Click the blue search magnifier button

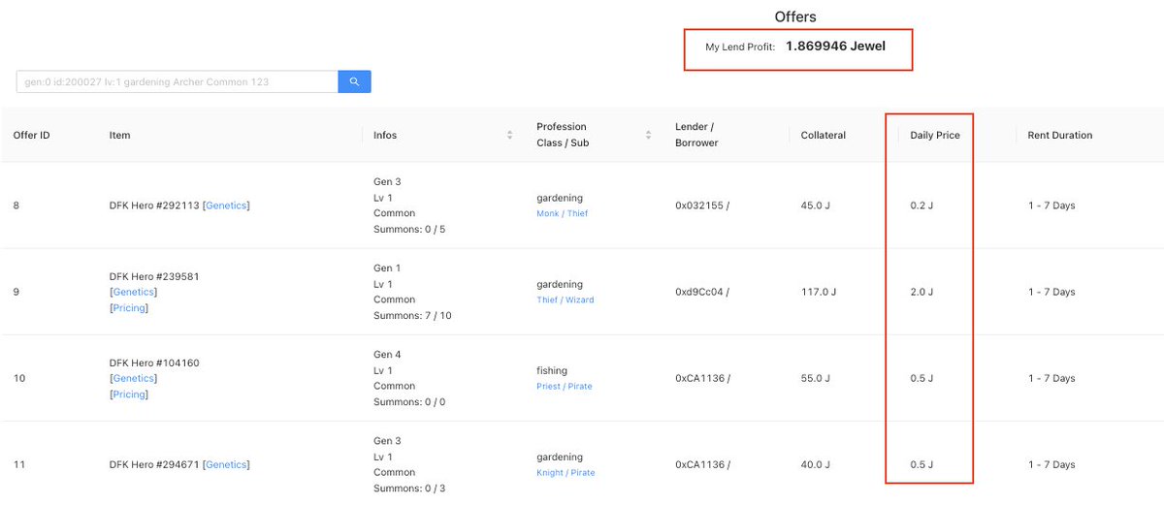click(354, 81)
